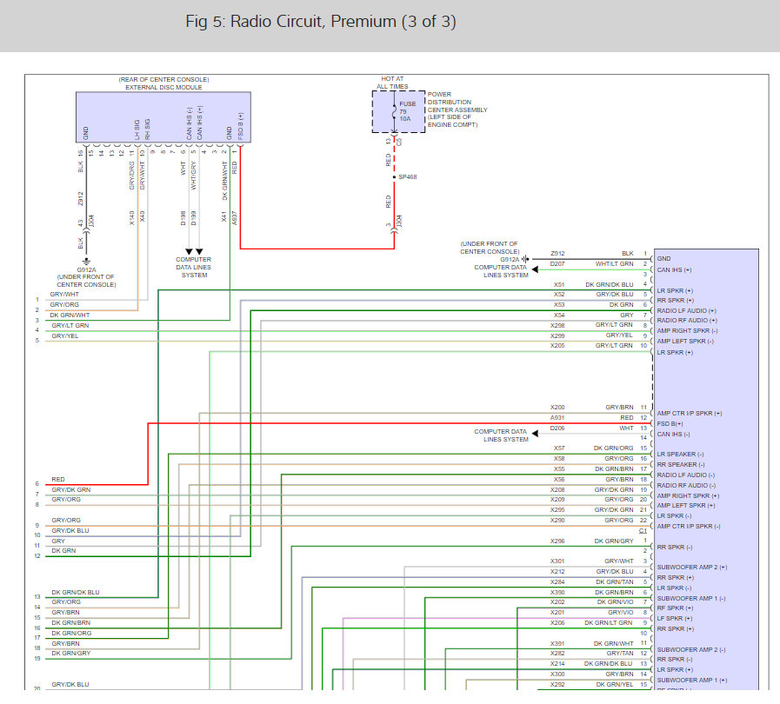780x704 pixels.
Task: Select the 'HOT AT ALL TIMES' label
Action: coord(392,83)
